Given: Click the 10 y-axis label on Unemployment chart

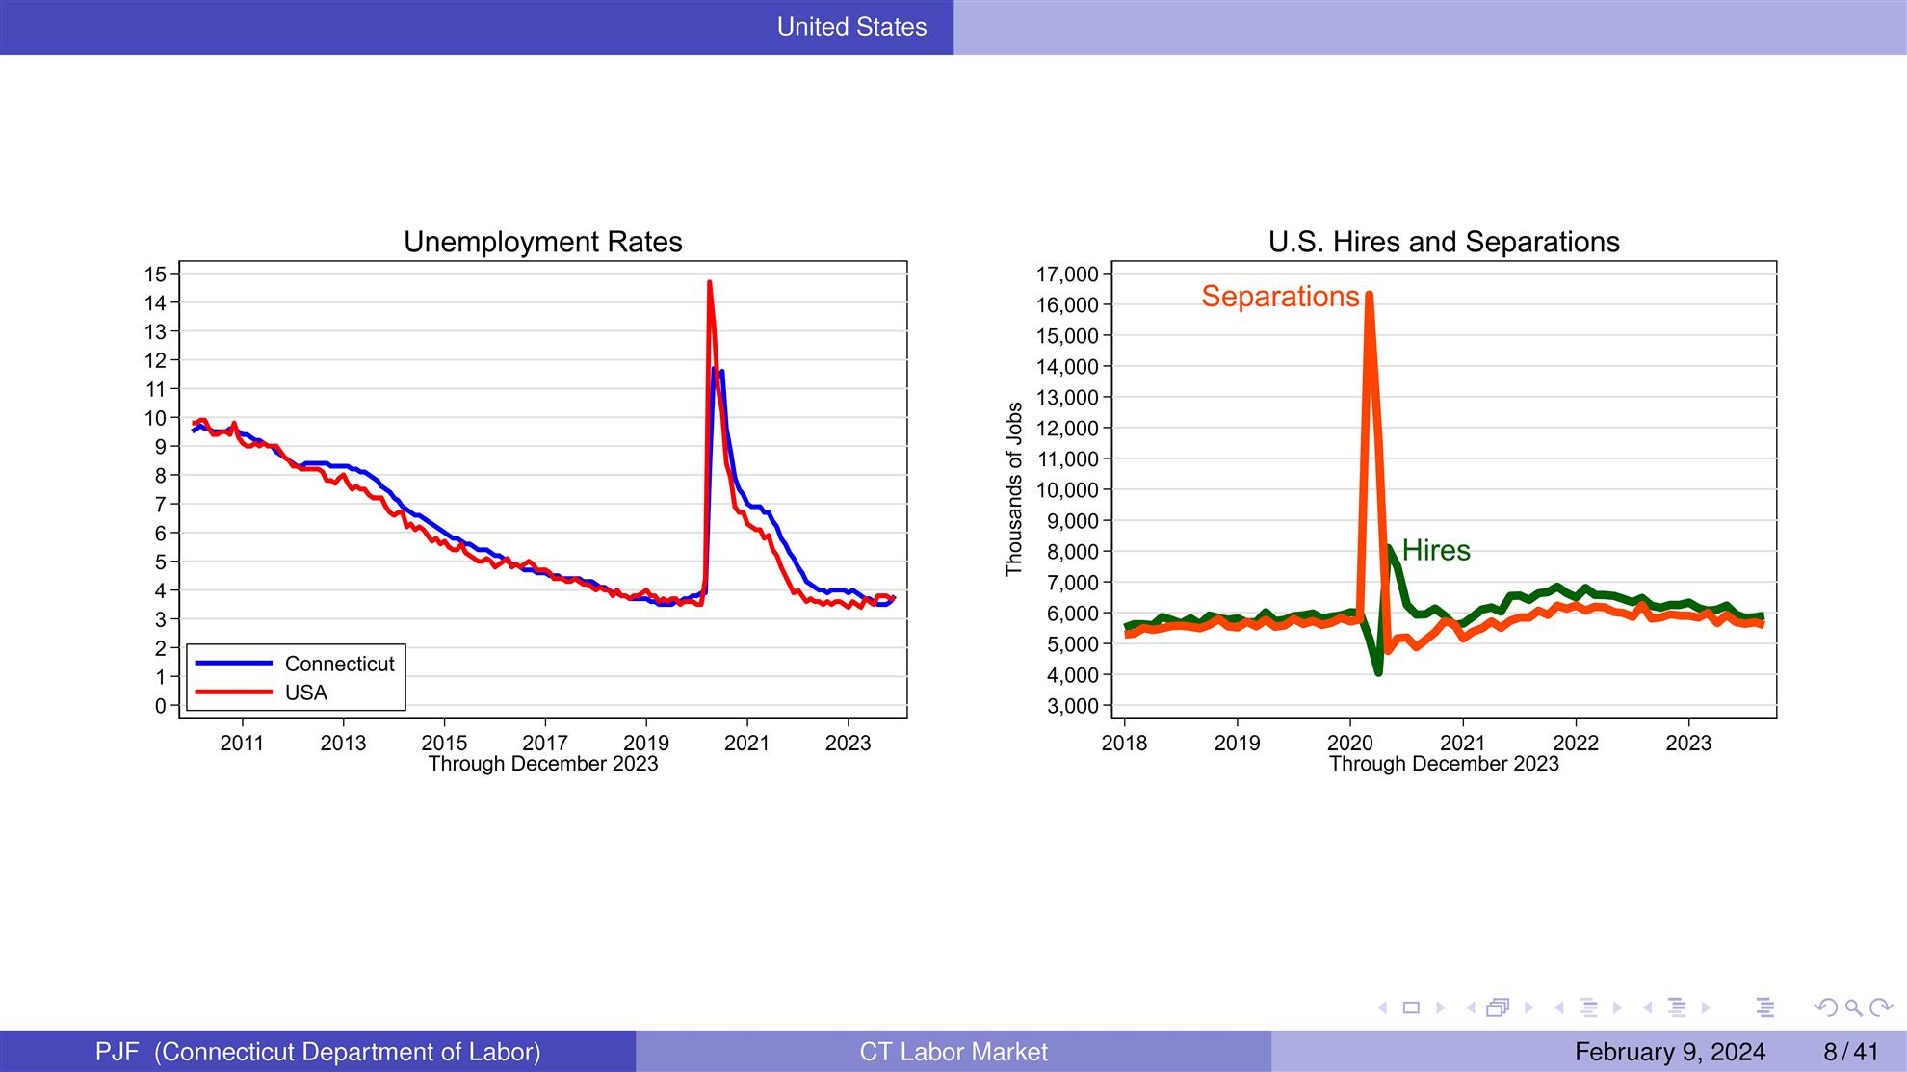Looking at the screenshot, I should click(155, 418).
